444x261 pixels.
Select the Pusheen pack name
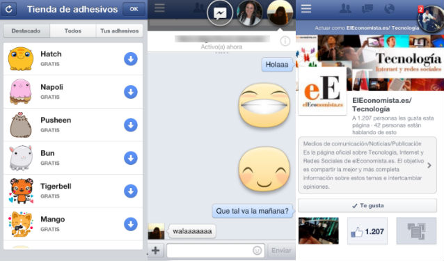pyautogui.click(x=56, y=120)
